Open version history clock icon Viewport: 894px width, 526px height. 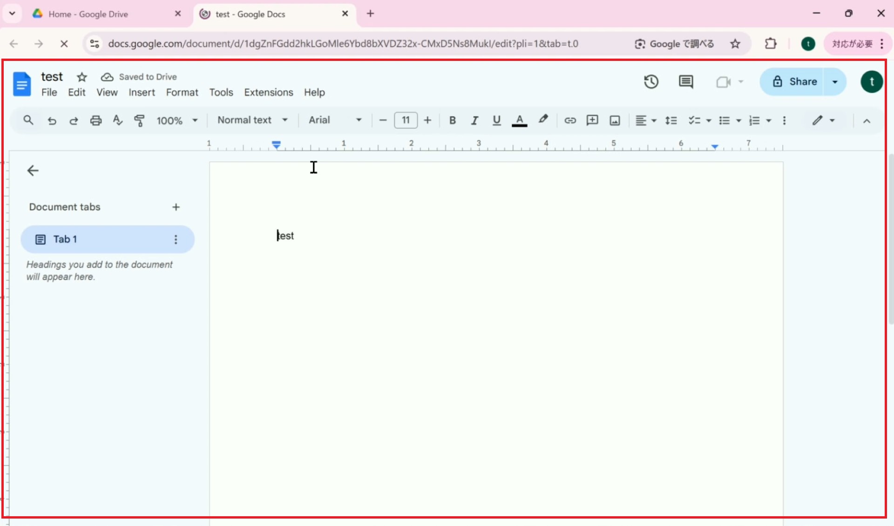pos(651,82)
